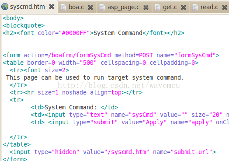Click the name="sysCmd" attribute
229x161 pixels.
coord(134,115)
